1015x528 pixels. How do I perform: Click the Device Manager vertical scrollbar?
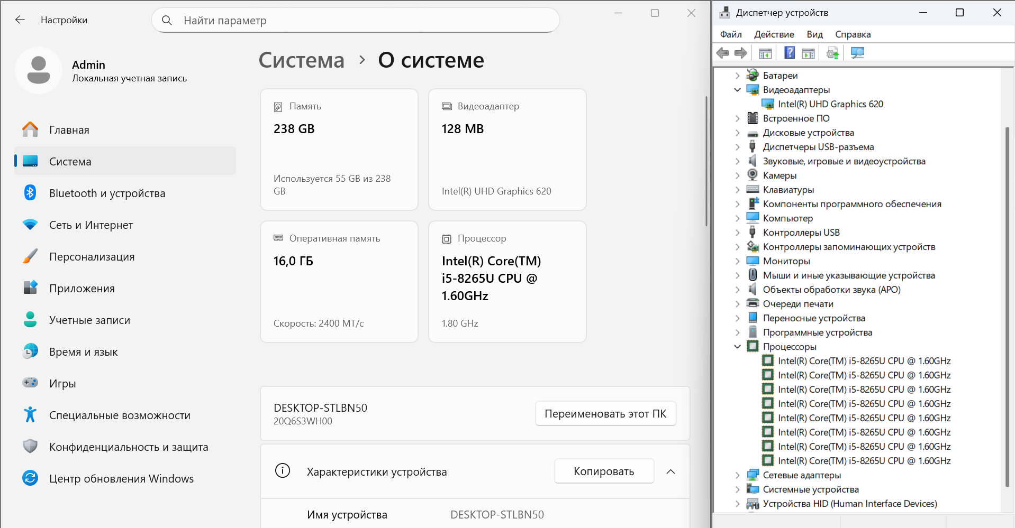1007,307
